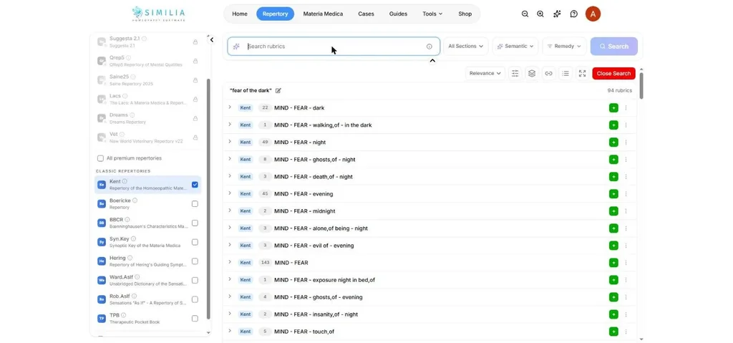Expand MIND - FEAR - walking,of - in the dark row
This screenshot has height=343, width=733.
point(230,125)
